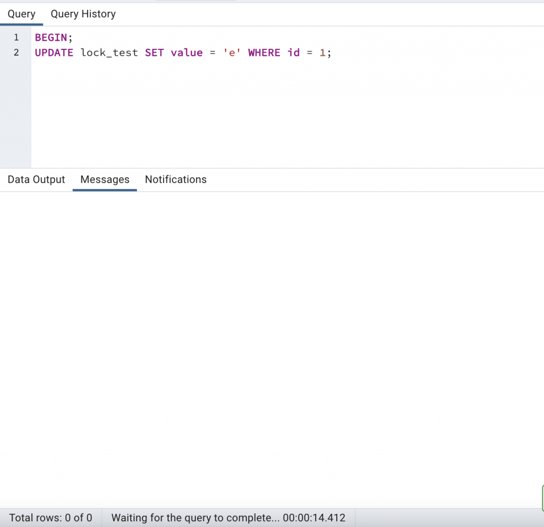Click the 'e' string literal
Viewport: 544px width, 527px height.
232,53
